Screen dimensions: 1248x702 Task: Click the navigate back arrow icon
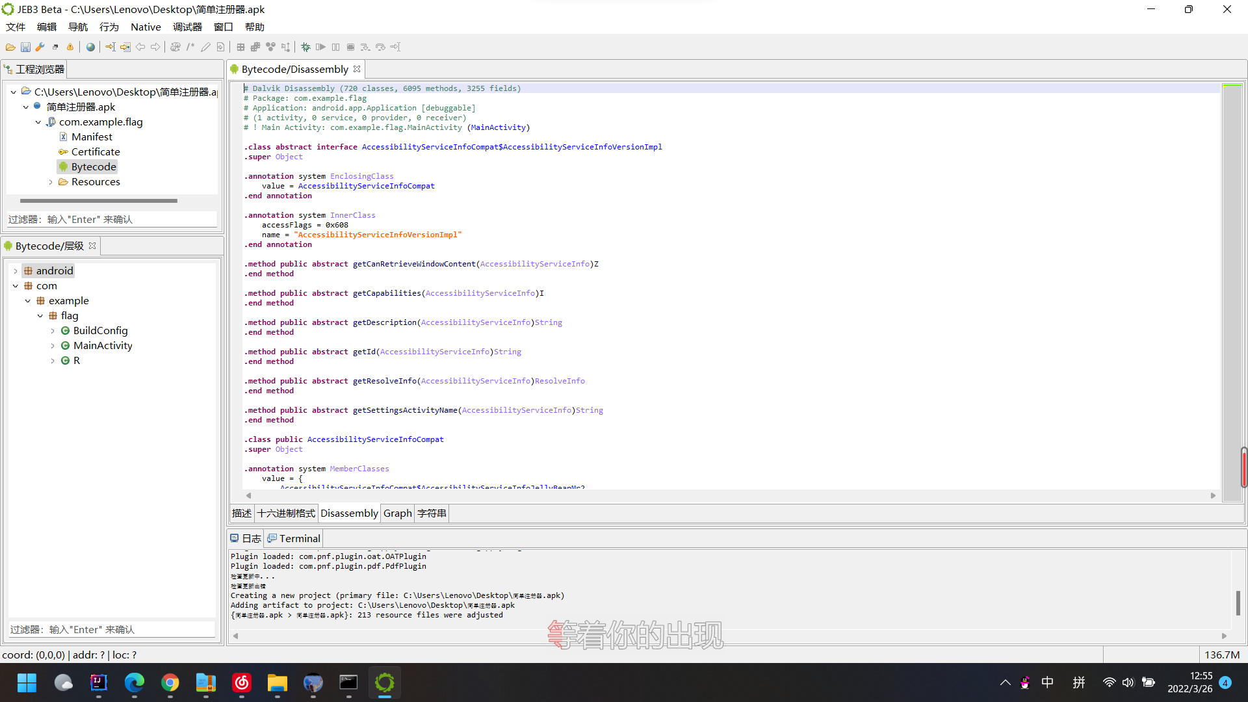pos(140,47)
